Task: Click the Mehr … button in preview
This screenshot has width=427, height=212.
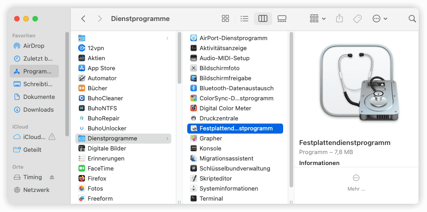Action: coord(356,183)
